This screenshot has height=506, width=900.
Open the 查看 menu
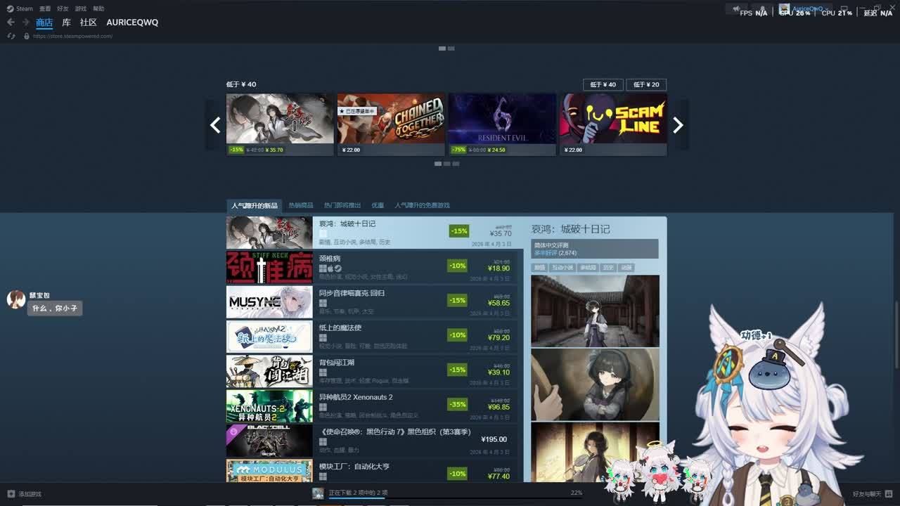pos(45,8)
